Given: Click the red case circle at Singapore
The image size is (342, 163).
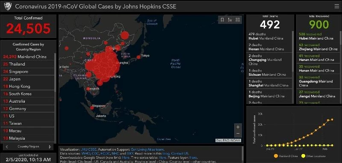Looking at the screenshot, I should point(92,107).
